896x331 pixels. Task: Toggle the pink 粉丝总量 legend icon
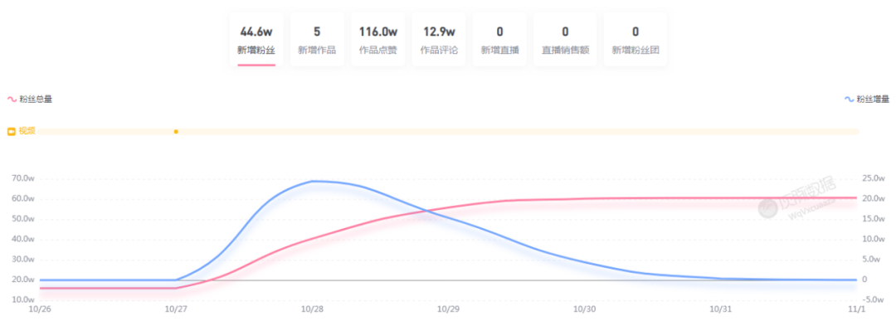(x=12, y=100)
